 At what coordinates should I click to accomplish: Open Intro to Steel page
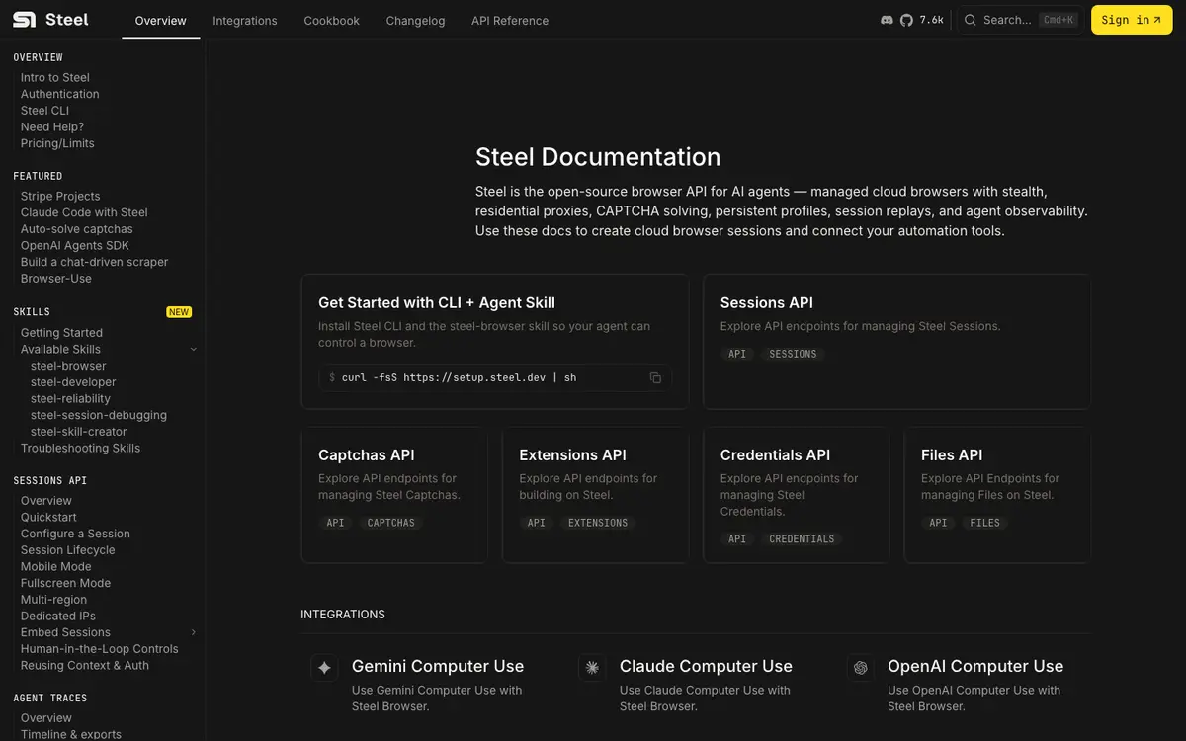pos(55,77)
